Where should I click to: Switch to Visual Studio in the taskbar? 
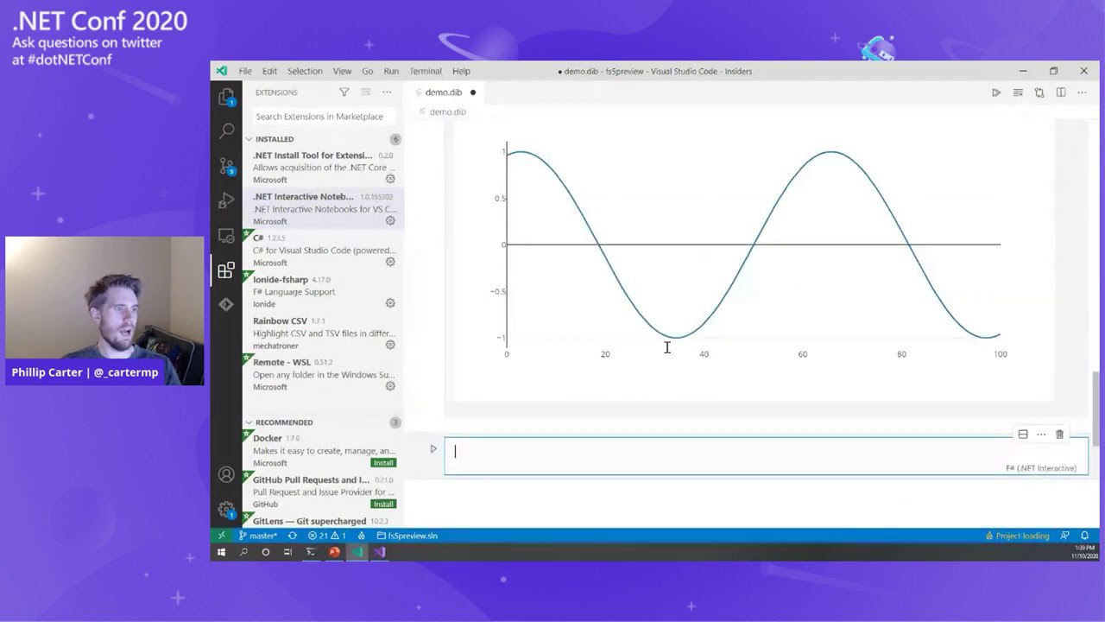click(x=379, y=552)
